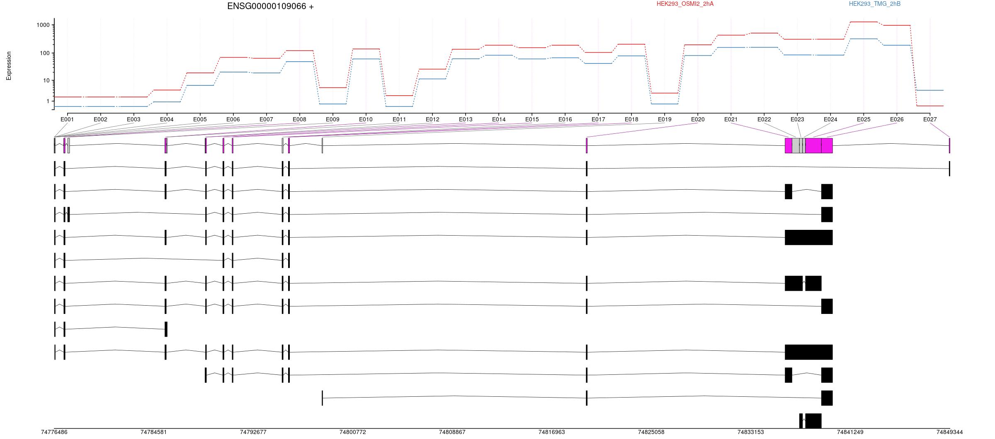The image size is (995, 439).
Task: Click exon label E005
Action: [200, 119]
